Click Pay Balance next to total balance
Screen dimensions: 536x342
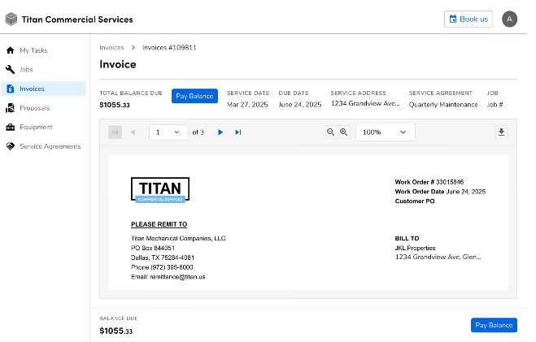(x=194, y=96)
